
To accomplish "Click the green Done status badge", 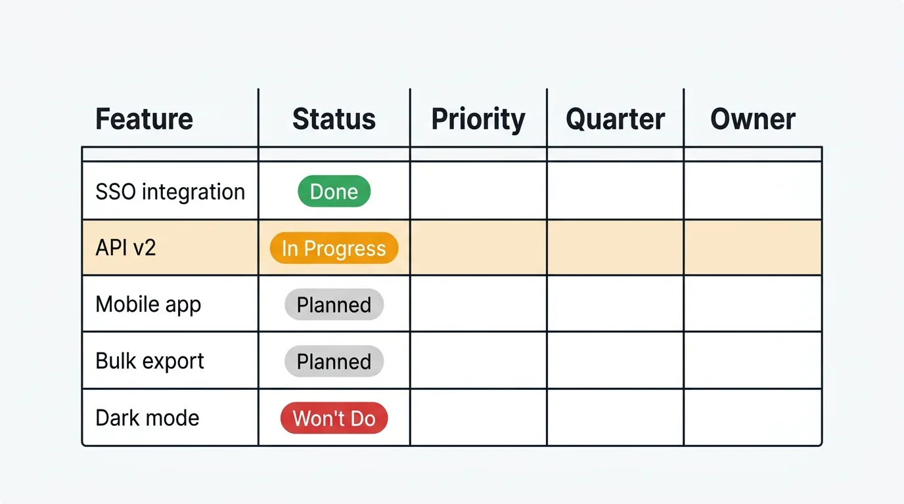I will (334, 192).
